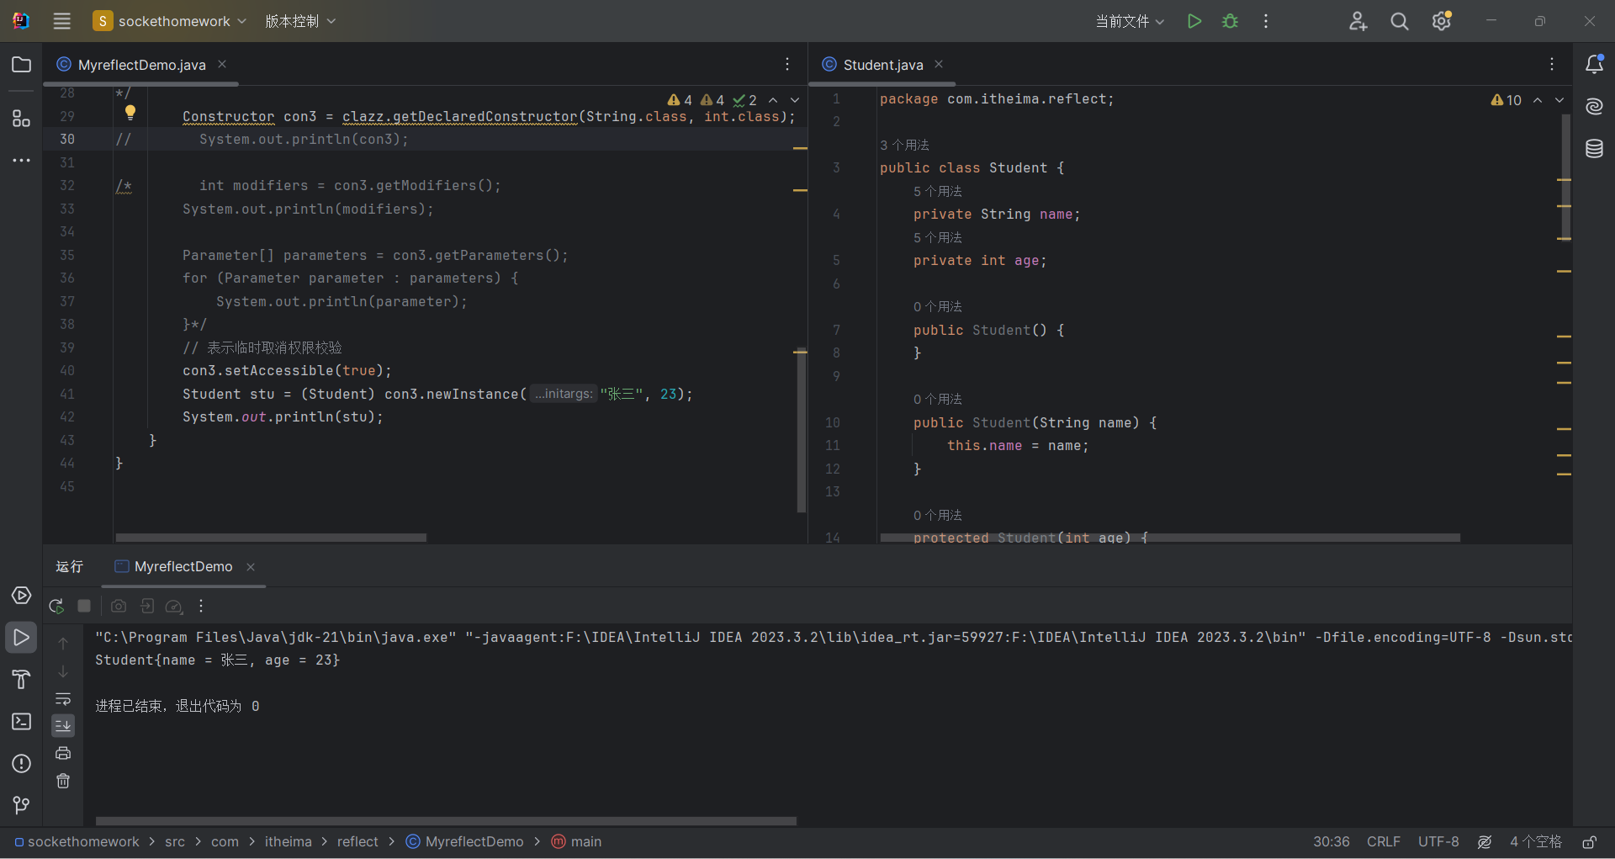Click the console horizontal scrollbar
Image resolution: width=1615 pixels, height=859 pixels.
[x=446, y=821]
